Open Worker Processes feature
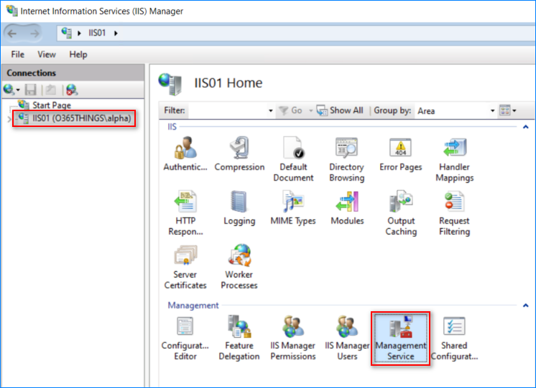Screen dimensions: 536x388 click(239, 267)
